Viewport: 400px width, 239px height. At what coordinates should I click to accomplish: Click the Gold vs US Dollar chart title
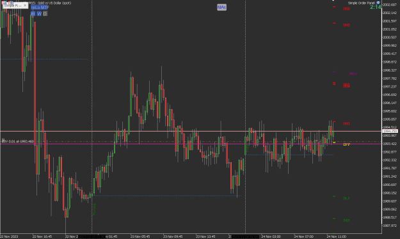tap(54, 3)
